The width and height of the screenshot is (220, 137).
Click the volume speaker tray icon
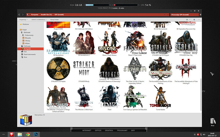[204, 134]
